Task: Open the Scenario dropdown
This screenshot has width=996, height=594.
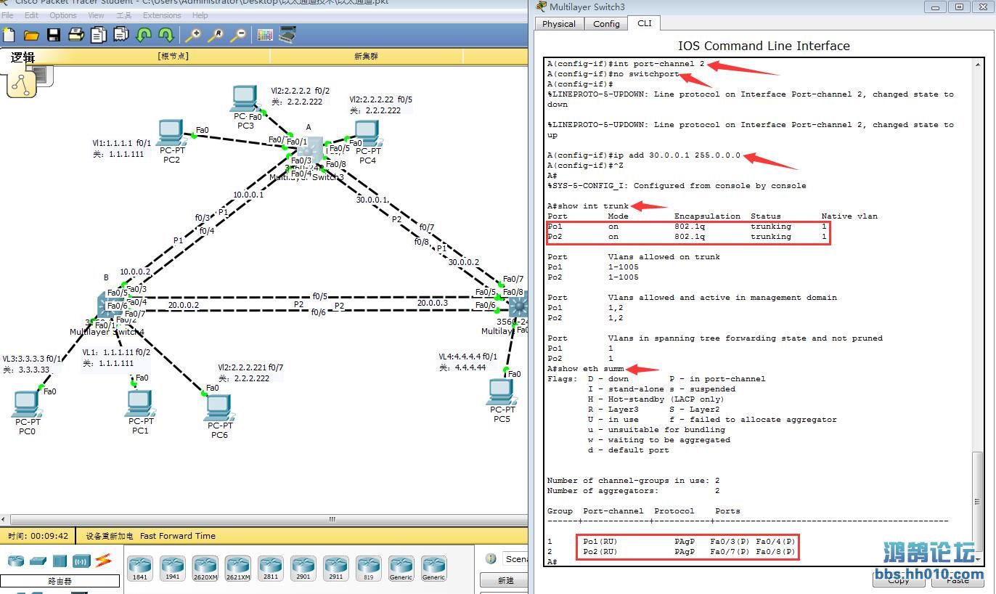Action: click(515, 559)
